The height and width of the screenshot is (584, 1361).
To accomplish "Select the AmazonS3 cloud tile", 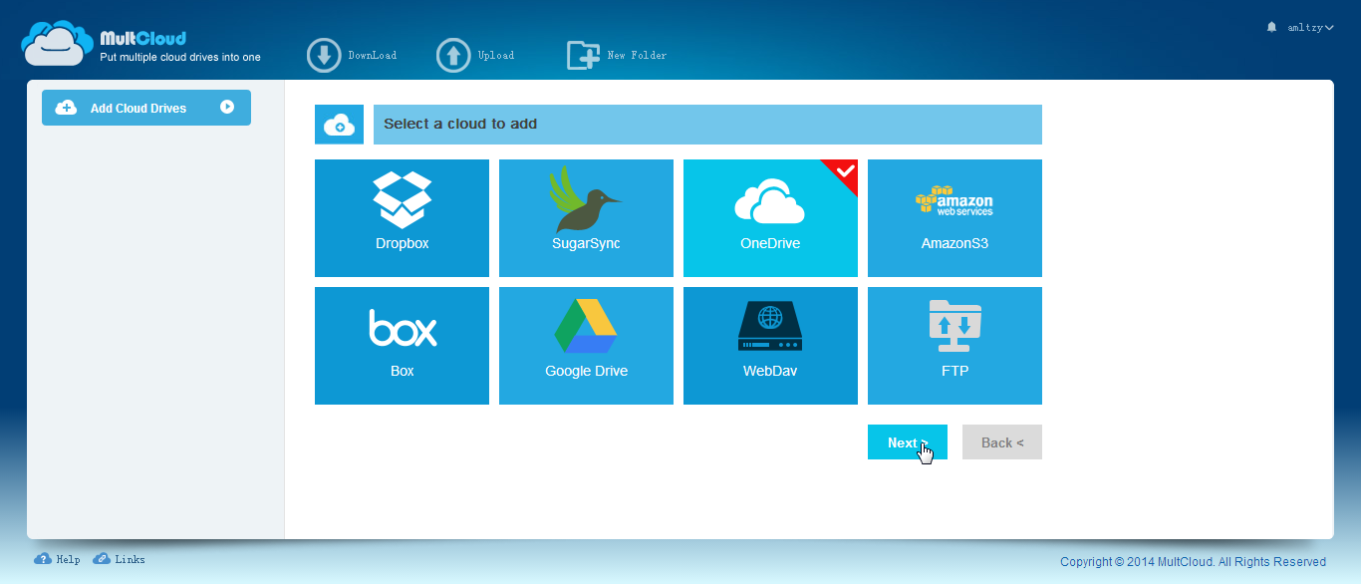I will 954,217.
